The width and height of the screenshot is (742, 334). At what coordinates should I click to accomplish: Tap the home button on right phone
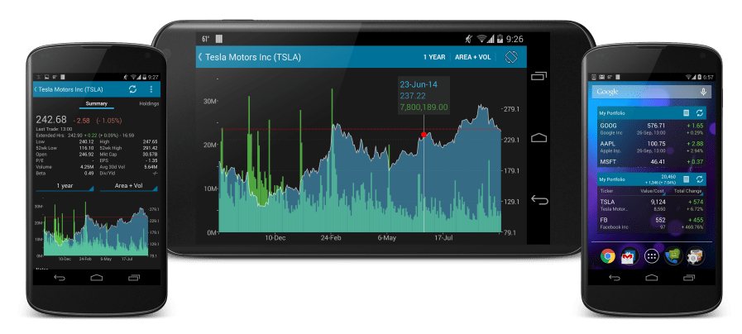pos(651,278)
